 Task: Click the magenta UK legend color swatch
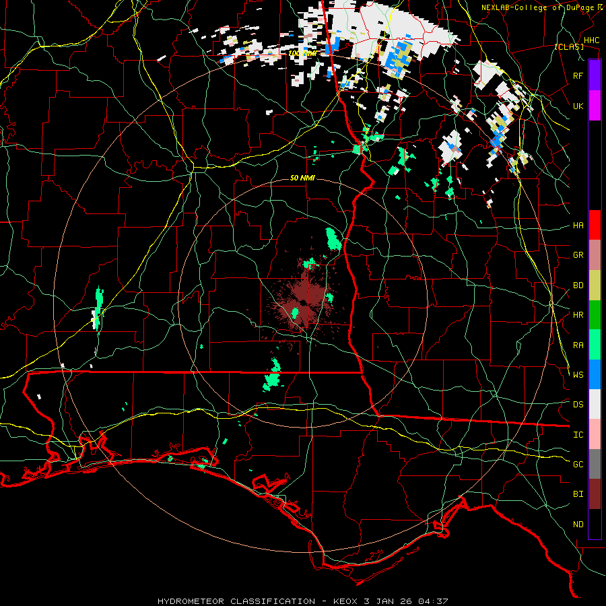pyautogui.click(x=595, y=106)
